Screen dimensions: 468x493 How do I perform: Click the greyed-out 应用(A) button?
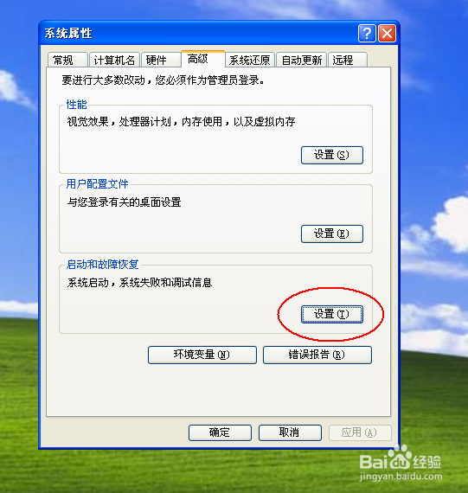point(360,432)
